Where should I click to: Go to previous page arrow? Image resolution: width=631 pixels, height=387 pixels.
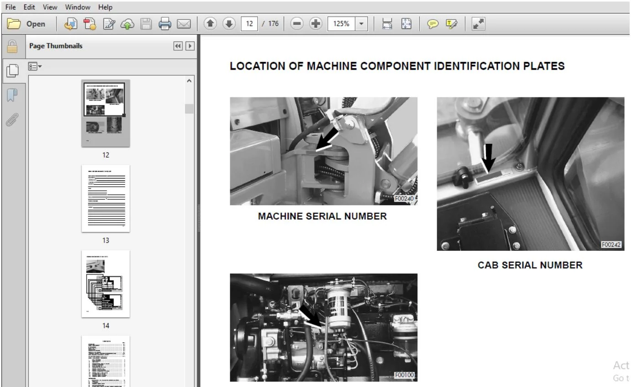(210, 24)
